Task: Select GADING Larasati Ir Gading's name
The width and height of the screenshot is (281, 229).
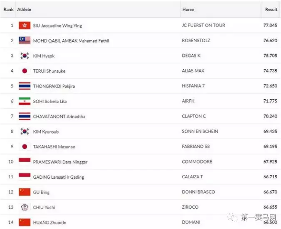Action: point(58,177)
